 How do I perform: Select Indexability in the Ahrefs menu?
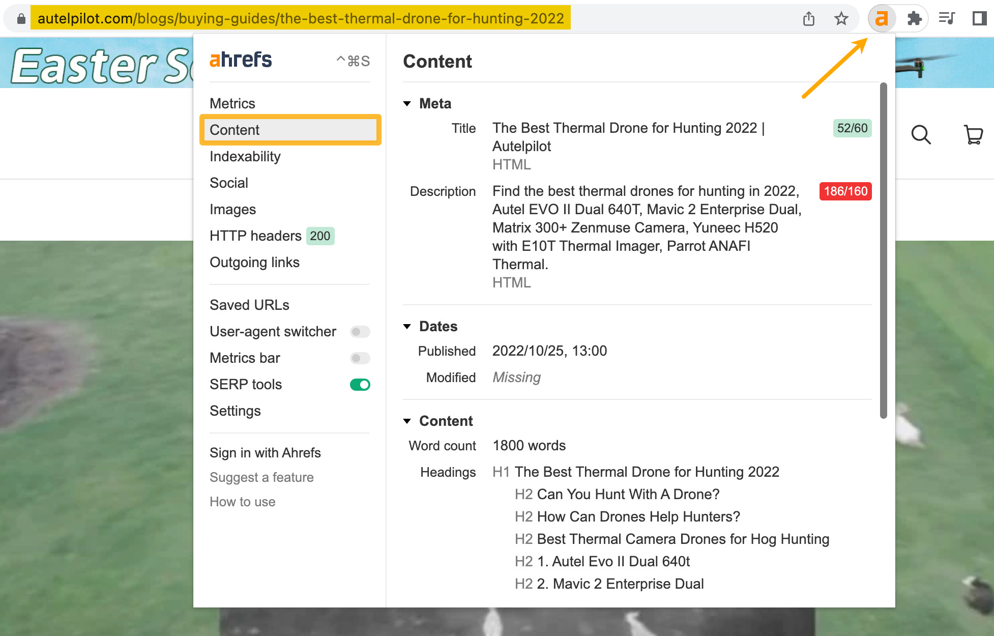[x=245, y=156]
